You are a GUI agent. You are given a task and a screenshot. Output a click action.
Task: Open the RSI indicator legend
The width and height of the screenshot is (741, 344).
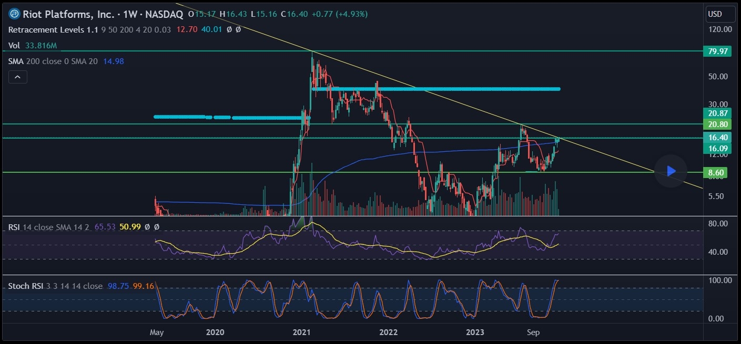(x=15, y=227)
